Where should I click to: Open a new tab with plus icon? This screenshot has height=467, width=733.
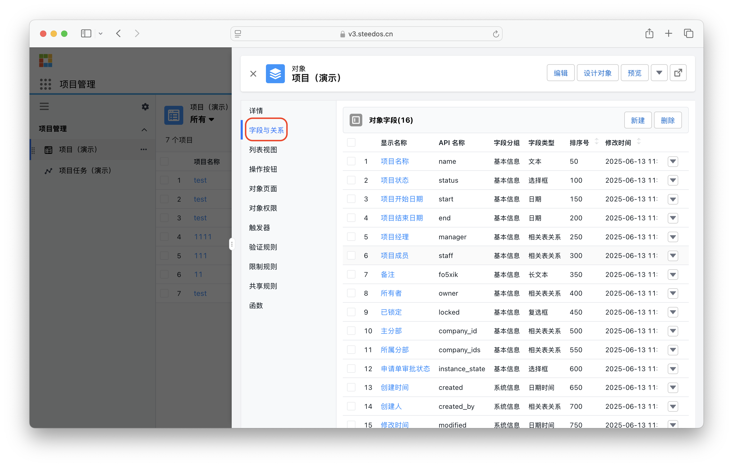pos(668,33)
